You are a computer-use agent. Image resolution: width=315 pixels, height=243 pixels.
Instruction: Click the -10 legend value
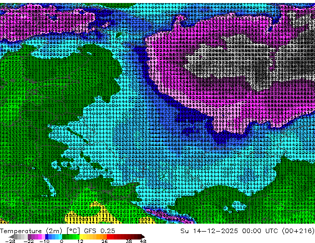point(44,241)
